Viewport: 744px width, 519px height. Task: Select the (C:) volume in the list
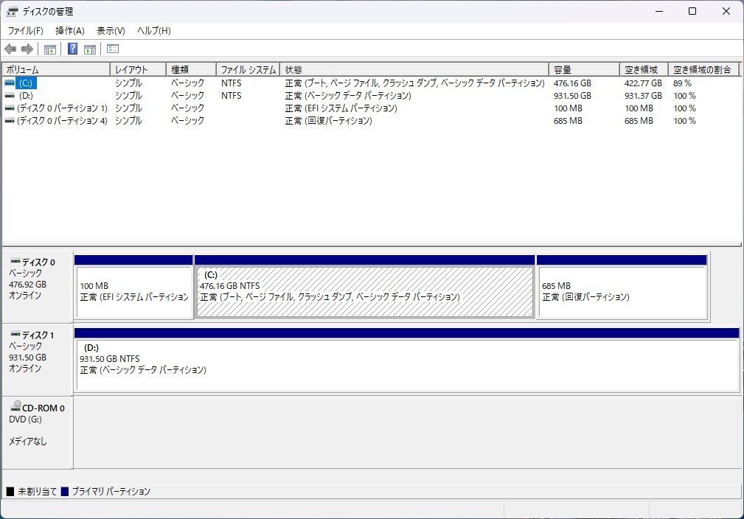pyautogui.click(x=26, y=83)
